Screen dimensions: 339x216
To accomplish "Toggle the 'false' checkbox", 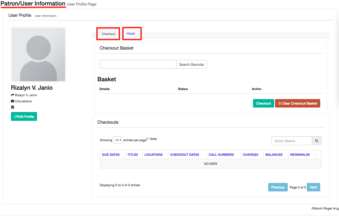I will pyautogui.click(x=148, y=139).
